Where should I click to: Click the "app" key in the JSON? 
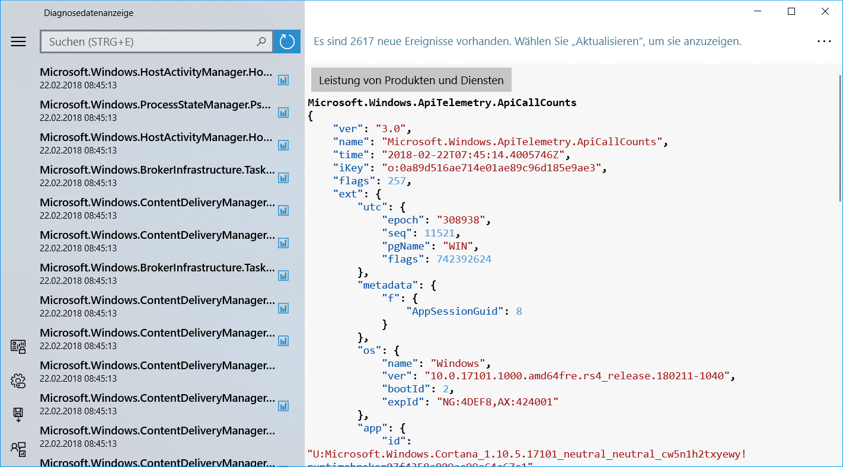pyautogui.click(x=372, y=428)
